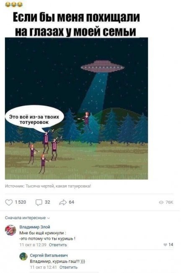The image size is (181, 273).
Task: Click Ответить under Сергей Витальевич's reply
Action: (x=68, y=267)
